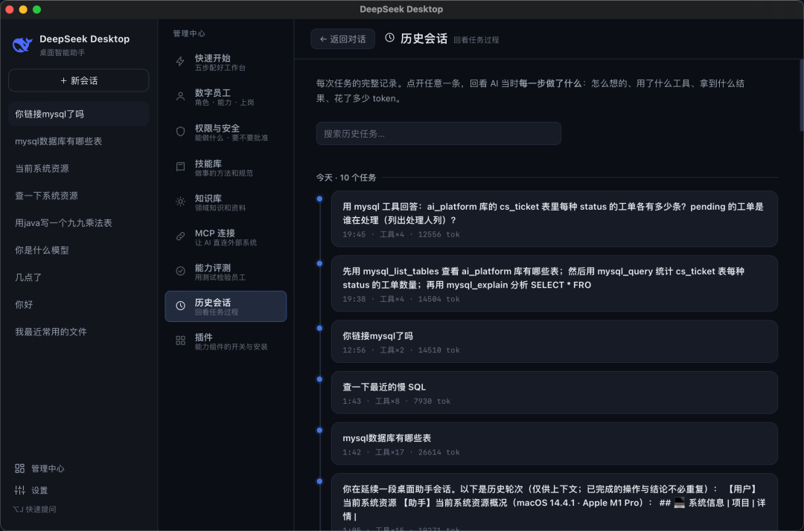Click the 今天 · 10 个任务 group label
Viewport: 804px width, 531px height.
point(346,178)
